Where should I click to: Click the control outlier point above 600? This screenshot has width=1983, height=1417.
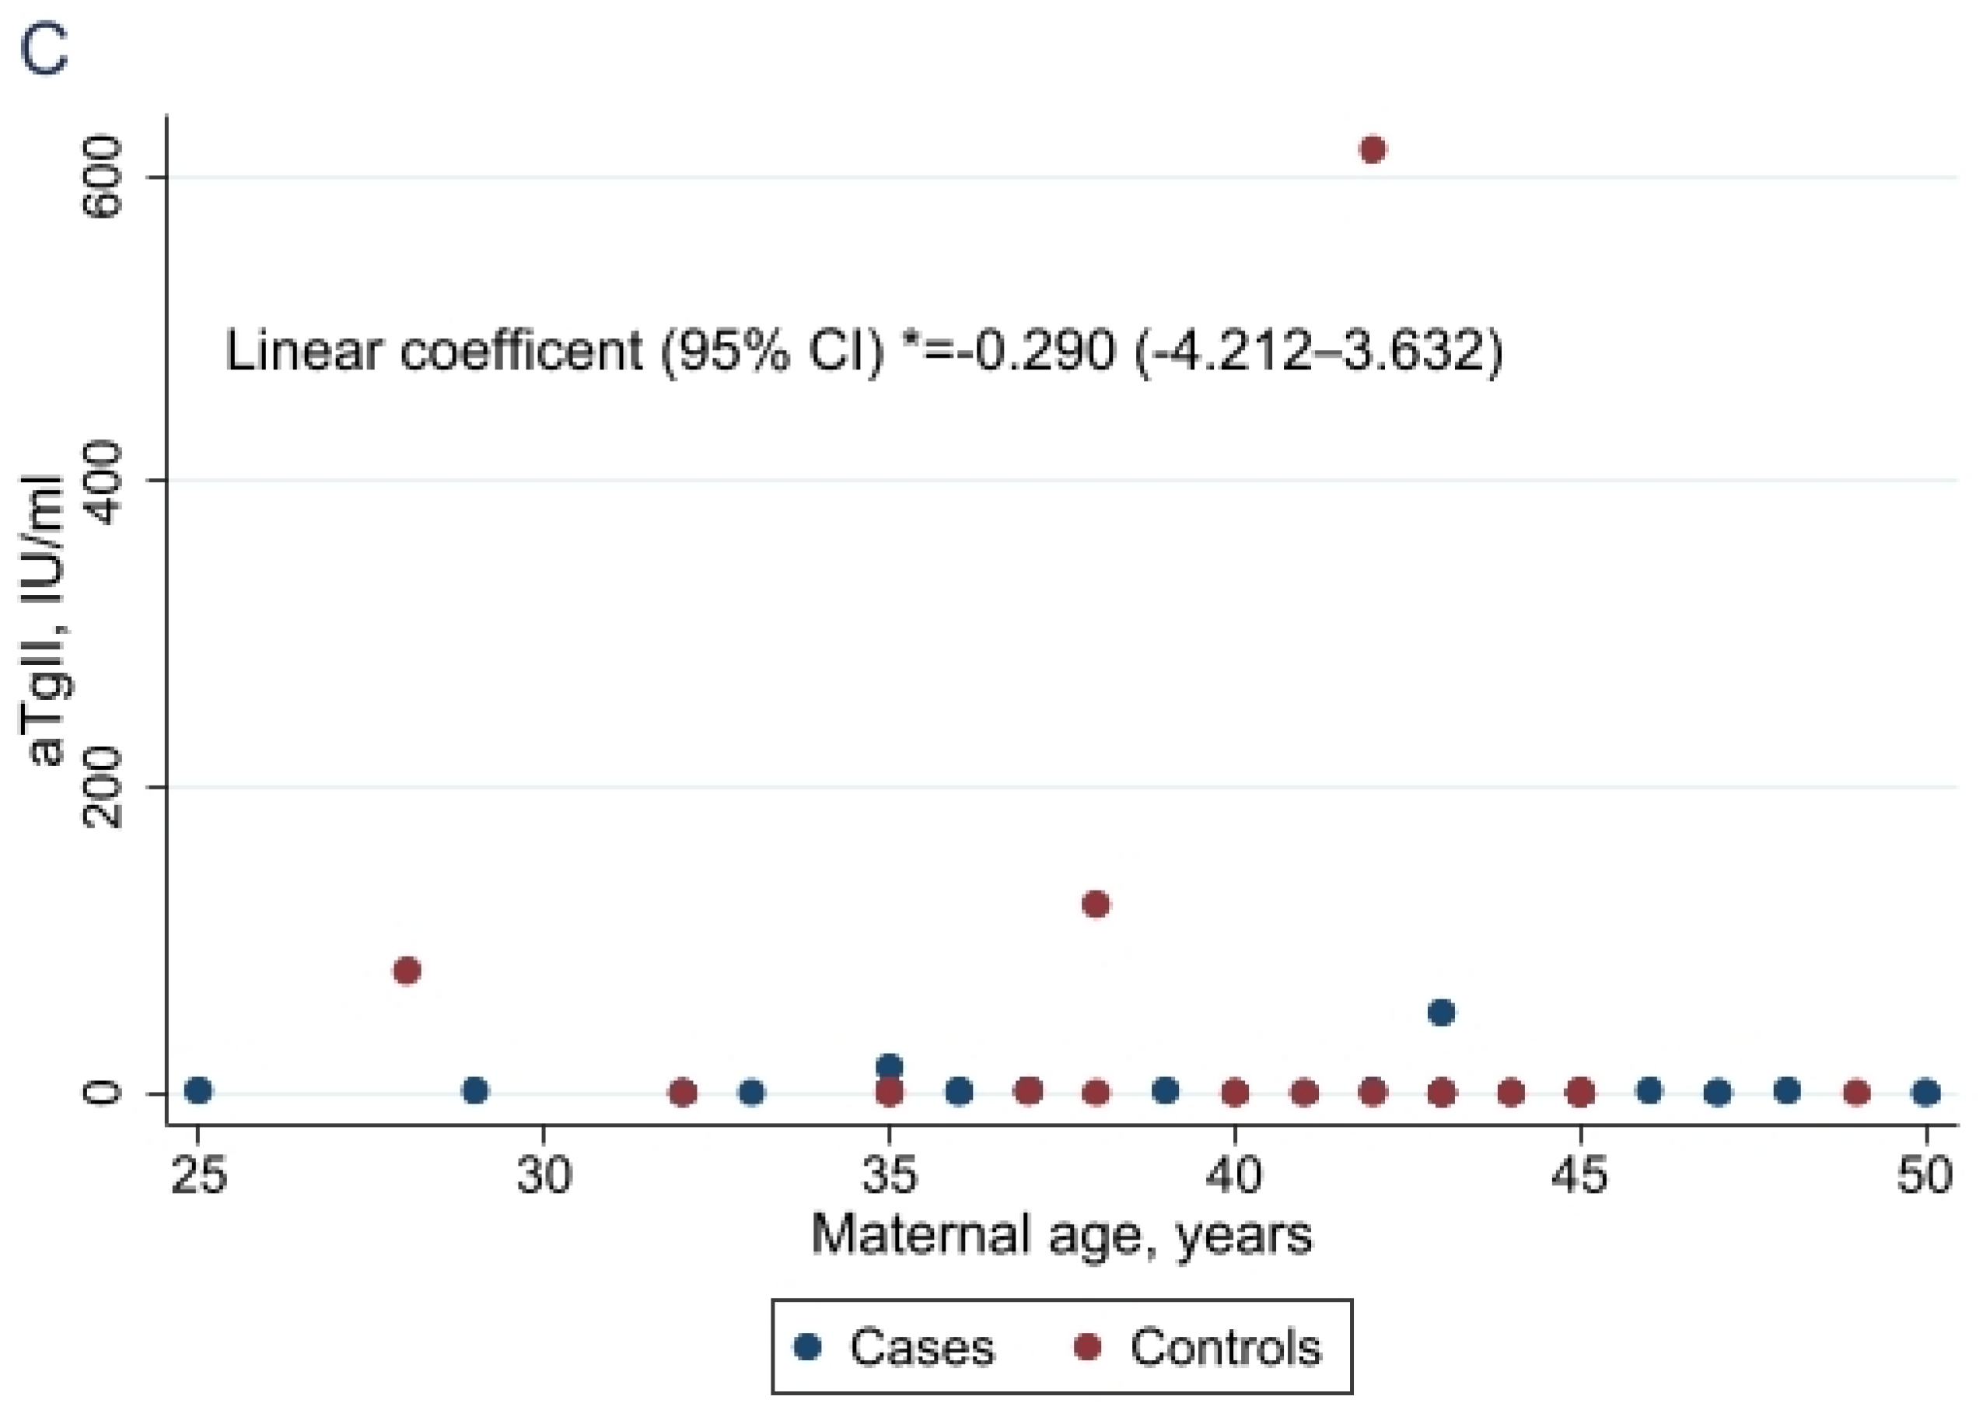1373,149
